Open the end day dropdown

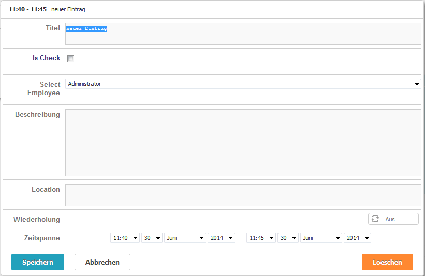pos(288,238)
